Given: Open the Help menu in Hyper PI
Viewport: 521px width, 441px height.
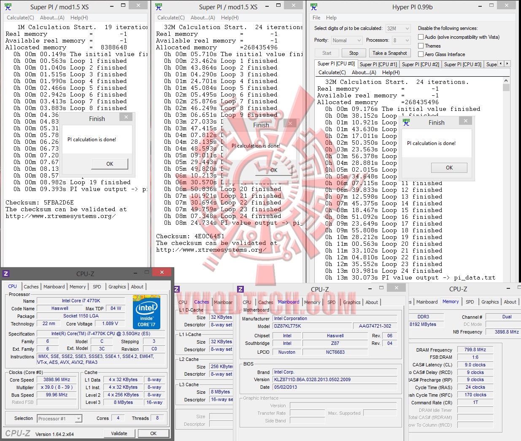Looking at the screenshot, I should [331, 18].
